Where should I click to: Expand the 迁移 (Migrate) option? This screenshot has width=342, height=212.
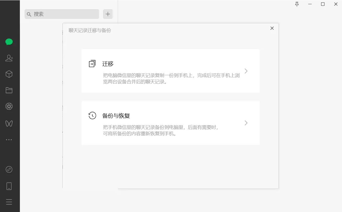(x=246, y=71)
